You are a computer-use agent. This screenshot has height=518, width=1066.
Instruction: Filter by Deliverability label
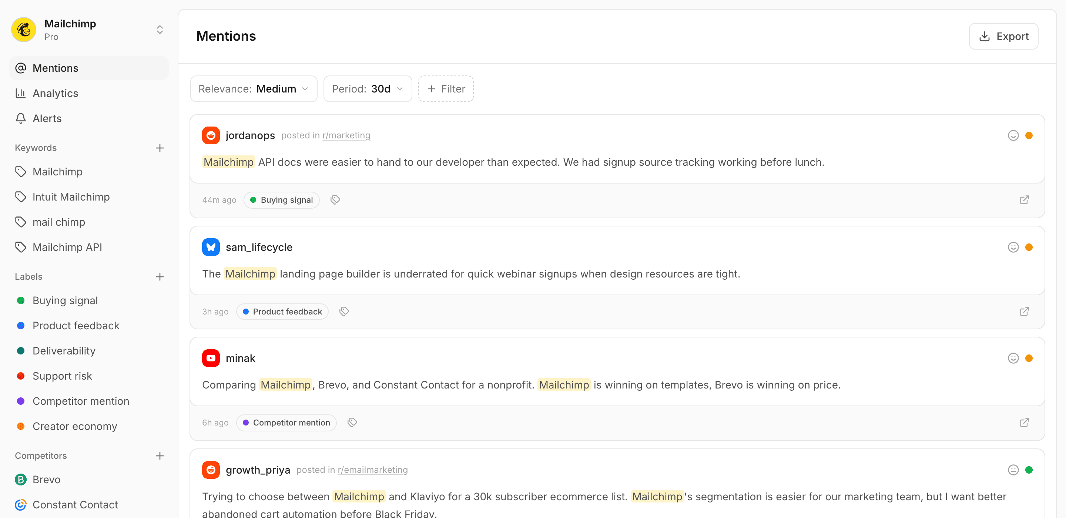(x=88, y=351)
